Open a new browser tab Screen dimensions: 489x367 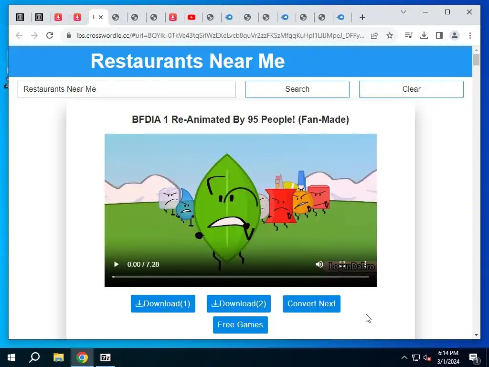click(362, 17)
